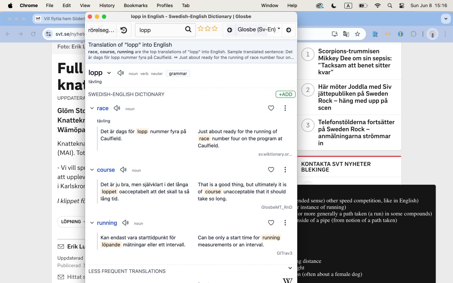Open the 'course' translation link
Image resolution: width=453 pixels, height=283 pixels.
[106, 170]
